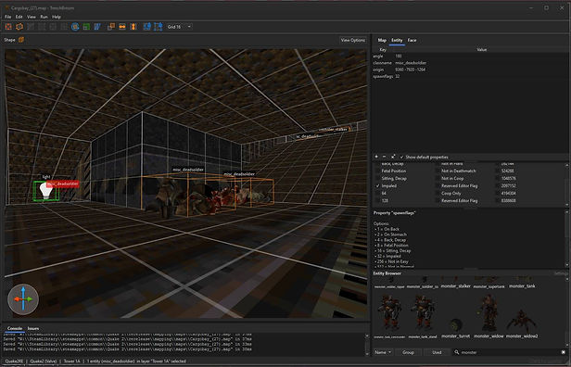Open the Run menu
Screen dimensions: 571x367
click(x=44, y=17)
